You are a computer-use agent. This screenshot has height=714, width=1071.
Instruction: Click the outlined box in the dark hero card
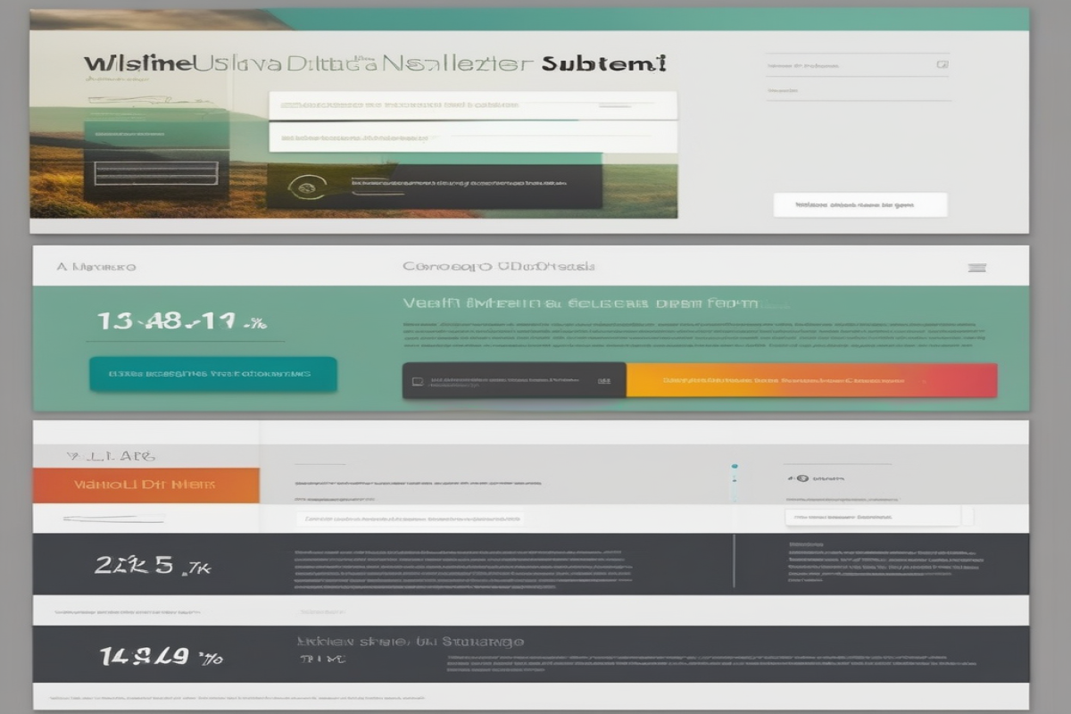pyautogui.click(x=156, y=173)
